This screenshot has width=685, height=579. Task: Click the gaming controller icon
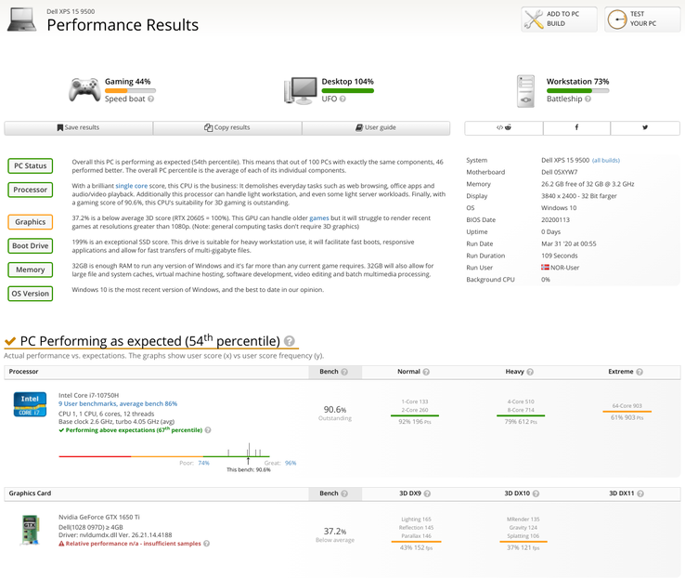84,89
